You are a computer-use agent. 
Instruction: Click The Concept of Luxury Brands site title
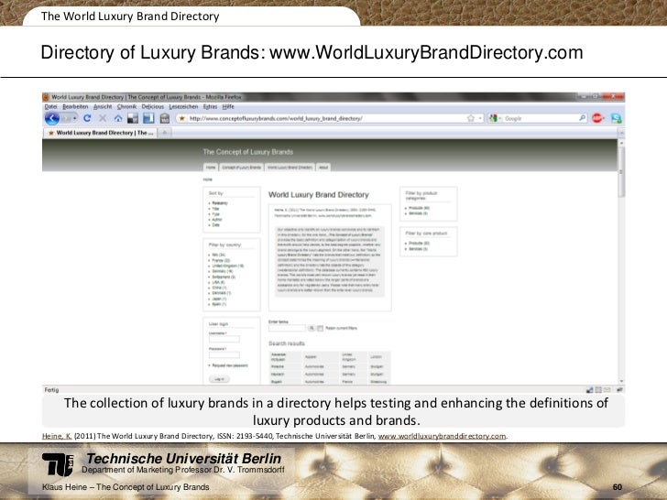pyautogui.click(x=248, y=152)
